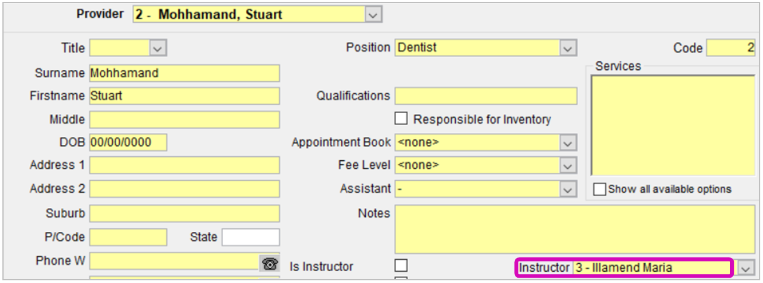Image resolution: width=763 pixels, height=283 pixels.
Task: Click the Qualifications input field
Action: (x=486, y=96)
